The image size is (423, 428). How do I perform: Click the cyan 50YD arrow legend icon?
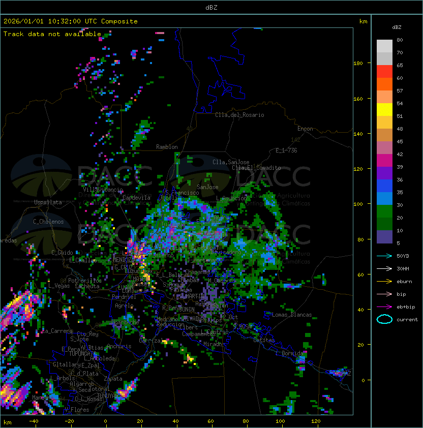point(384,256)
